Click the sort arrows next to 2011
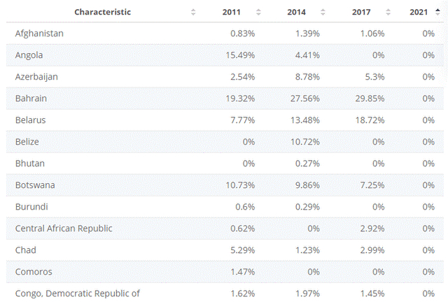448x304 pixels. (258, 12)
